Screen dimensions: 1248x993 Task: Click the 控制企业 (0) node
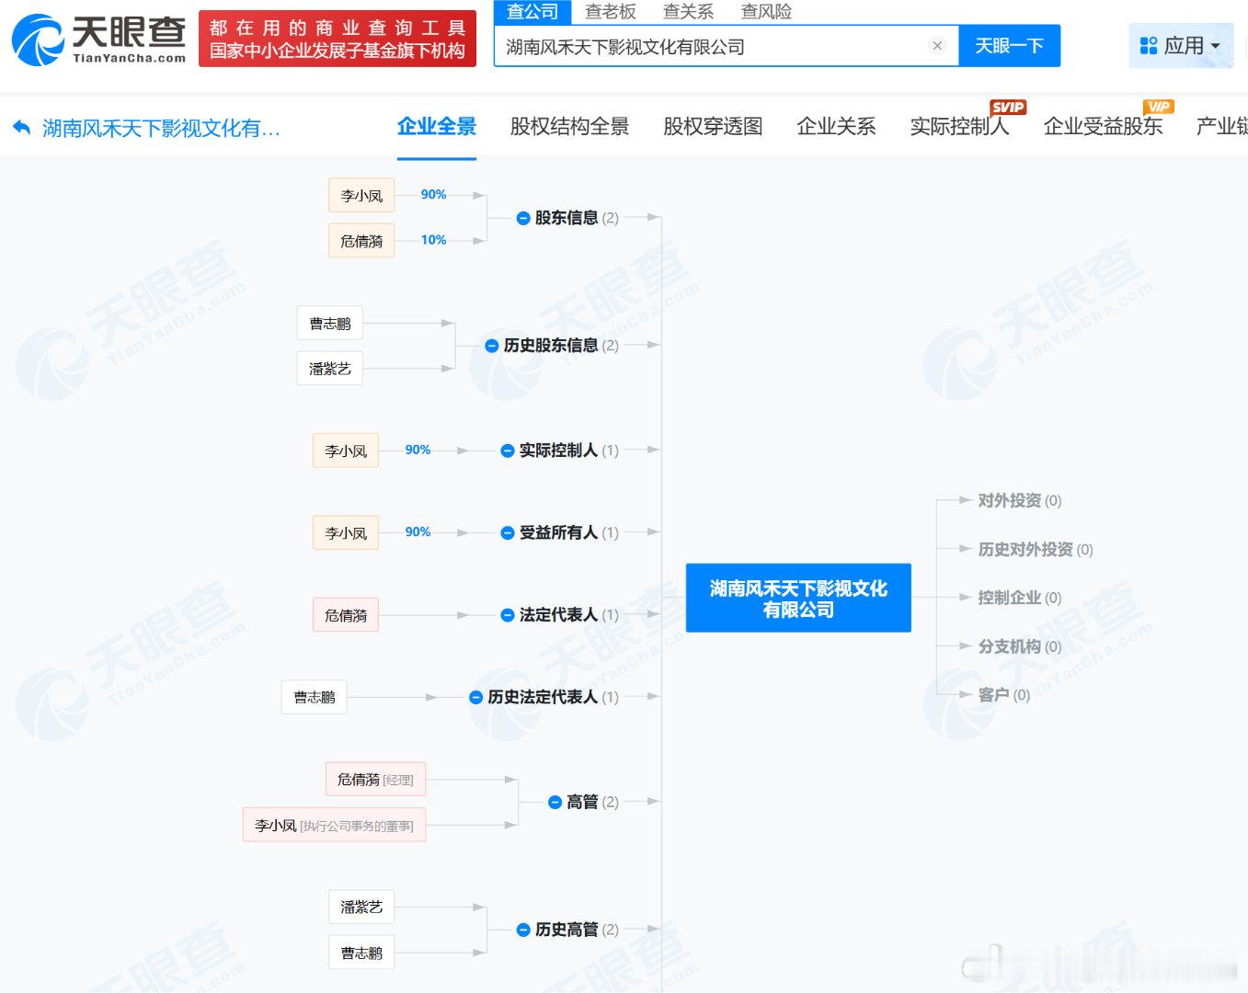[1020, 599]
